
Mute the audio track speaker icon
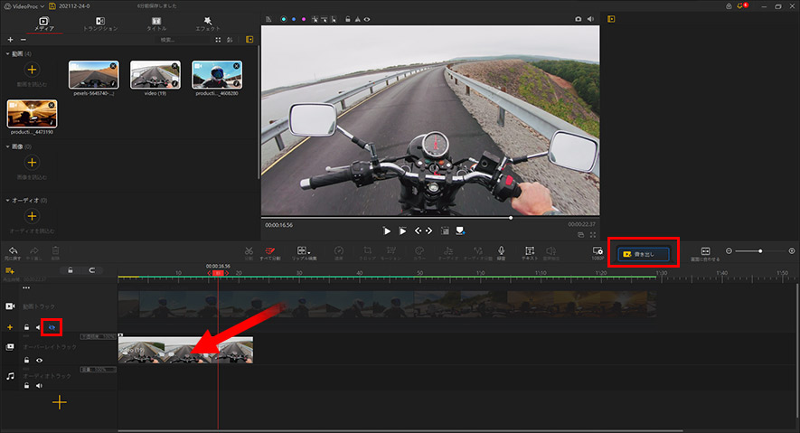(39, 386)
